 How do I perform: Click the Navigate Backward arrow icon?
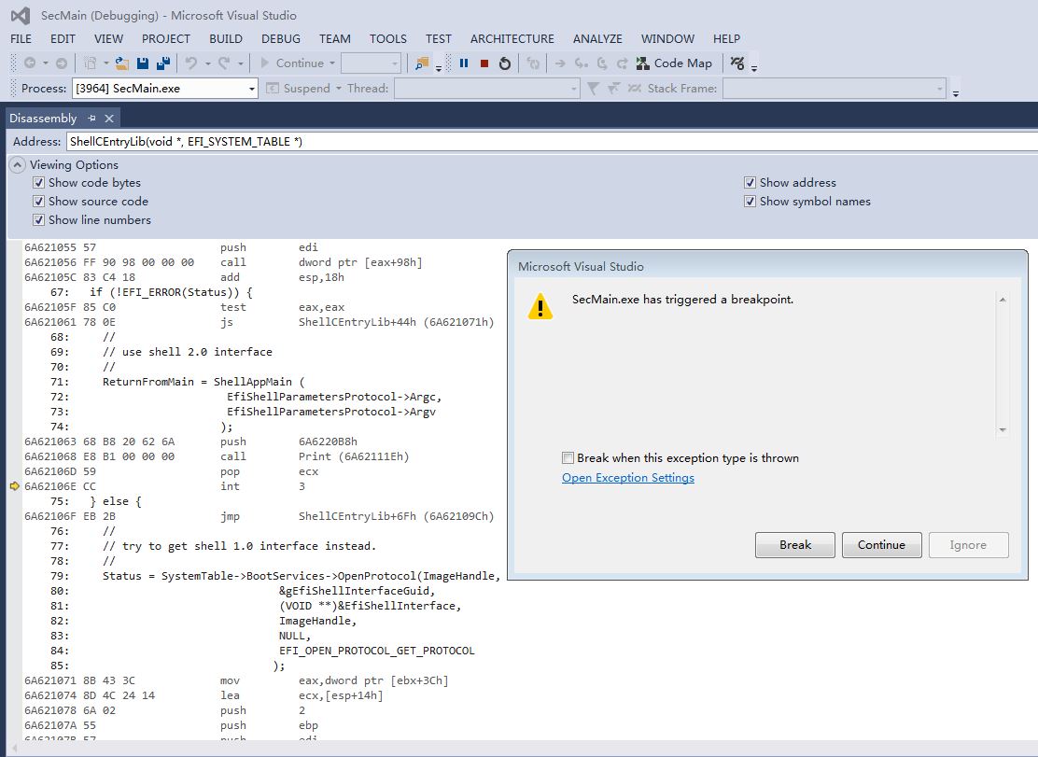point(30,63)
